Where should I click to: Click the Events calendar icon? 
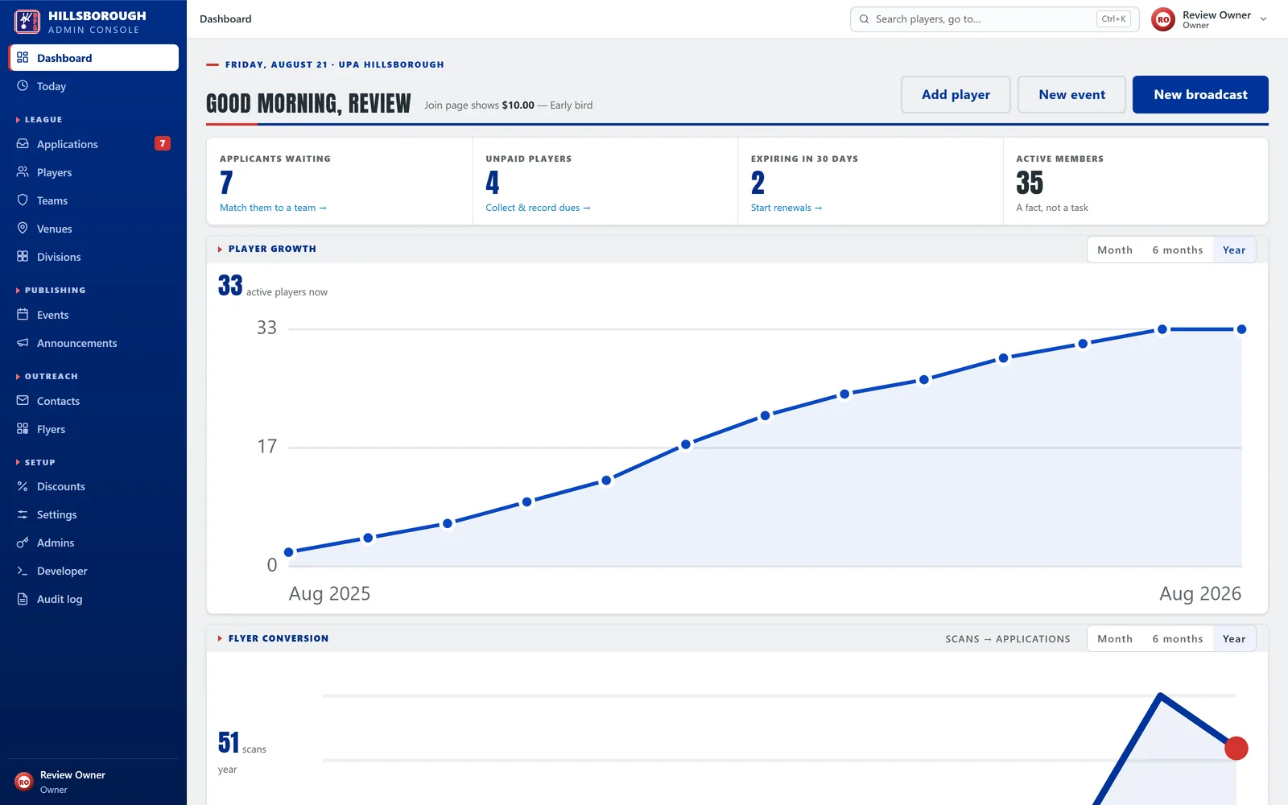23,315
